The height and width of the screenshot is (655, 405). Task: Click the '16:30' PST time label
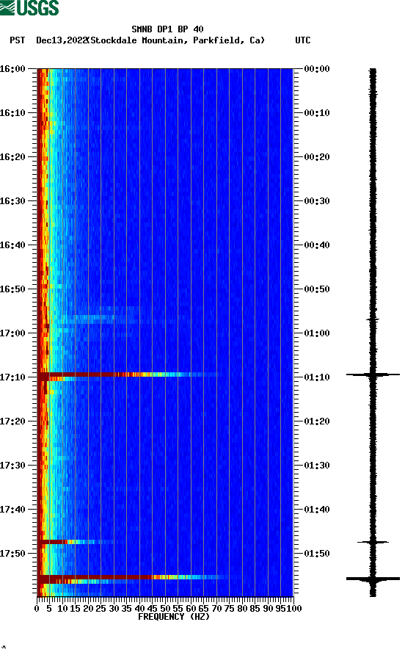click(x=12, y=201)
